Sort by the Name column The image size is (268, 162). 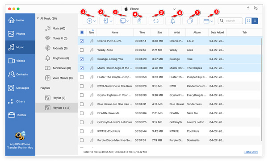(x=115, y=32)
